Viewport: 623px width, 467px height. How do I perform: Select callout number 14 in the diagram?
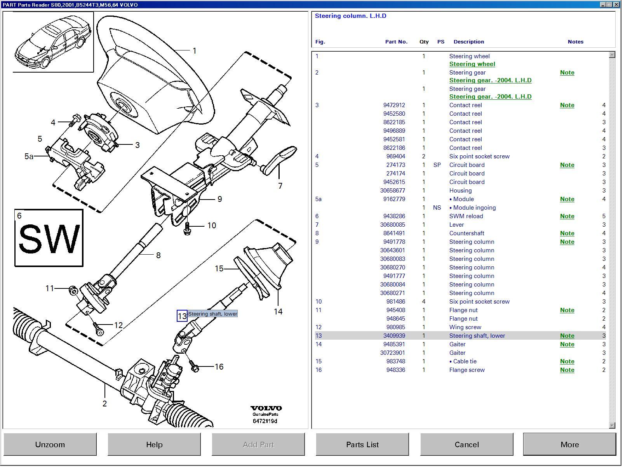(278, 311)
